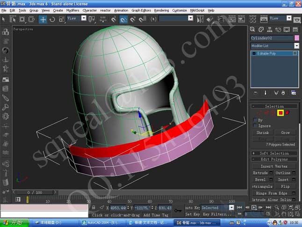Click the Insert Vertex button
This screenshot has width=302, height=227.
[274, 166]
